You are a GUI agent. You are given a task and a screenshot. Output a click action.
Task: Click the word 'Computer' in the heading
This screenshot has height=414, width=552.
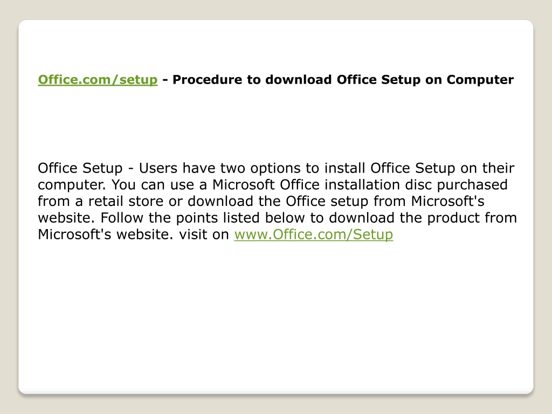480,80
